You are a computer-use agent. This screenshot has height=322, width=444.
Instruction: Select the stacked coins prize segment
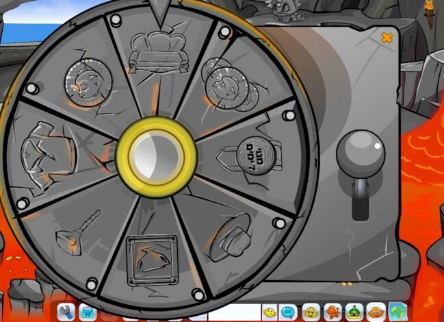(230, 84)
